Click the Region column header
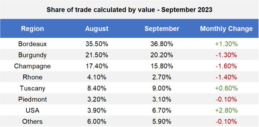 [x=32, y=29]
